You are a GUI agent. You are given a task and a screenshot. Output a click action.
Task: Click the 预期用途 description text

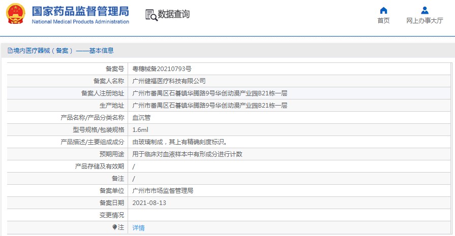(x=187, y=154)
